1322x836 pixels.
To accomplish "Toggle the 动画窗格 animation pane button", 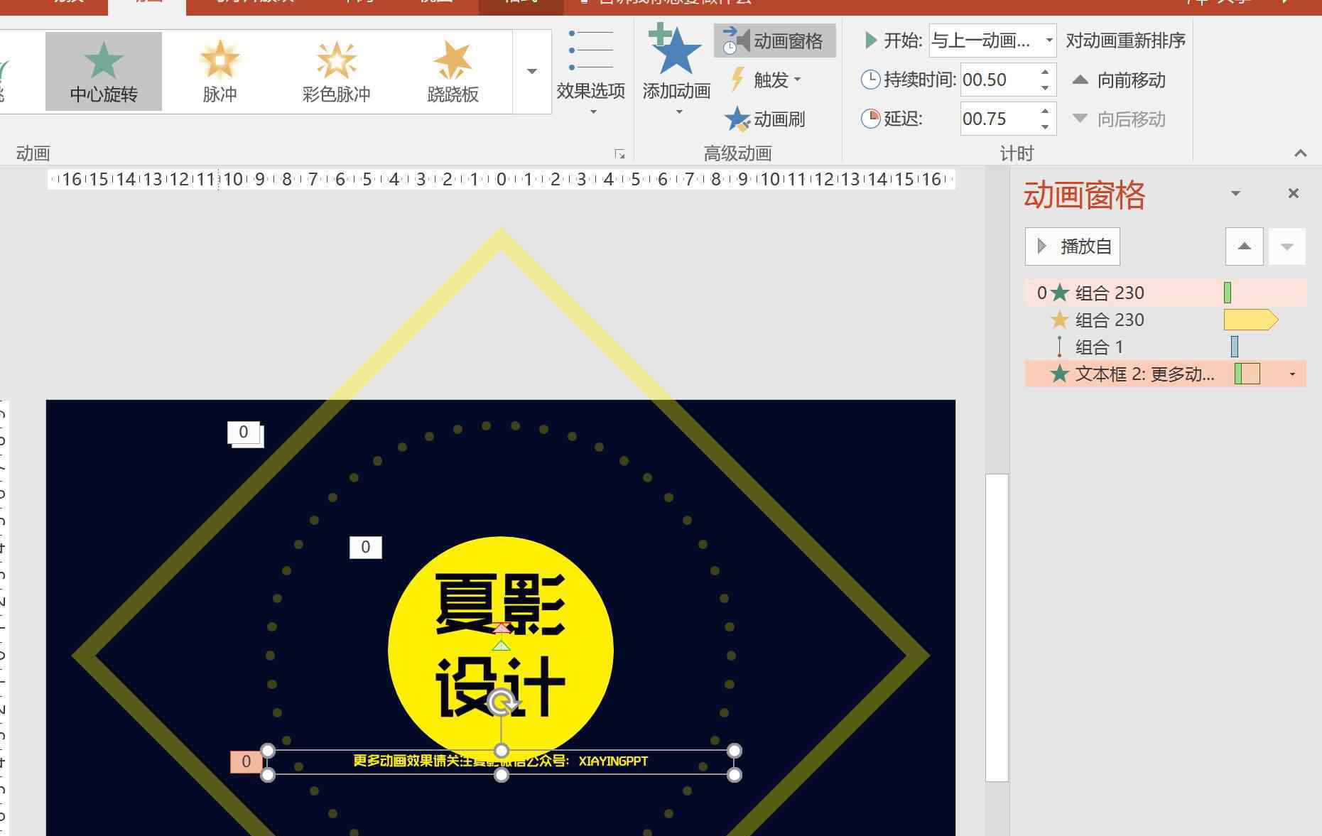I will [x=774, y=40].
